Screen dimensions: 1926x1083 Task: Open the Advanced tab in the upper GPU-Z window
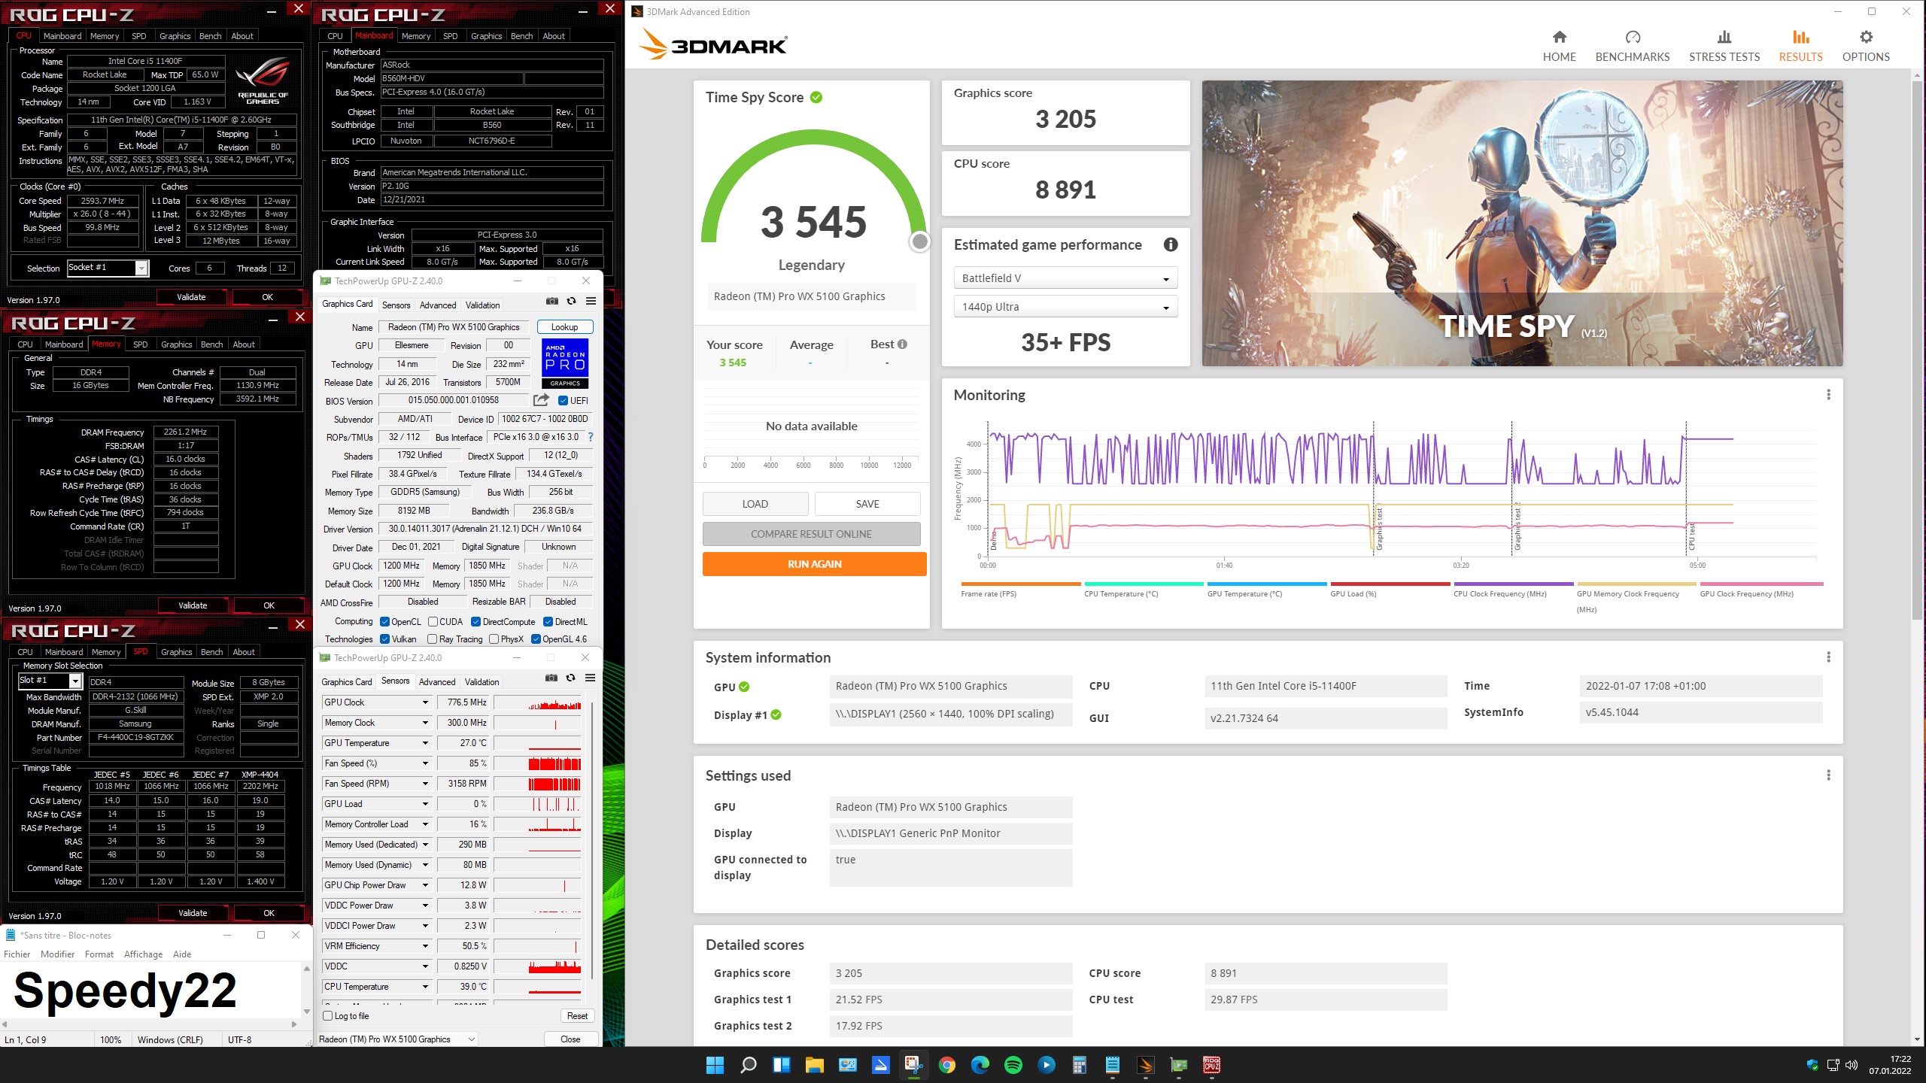point(438,305)
